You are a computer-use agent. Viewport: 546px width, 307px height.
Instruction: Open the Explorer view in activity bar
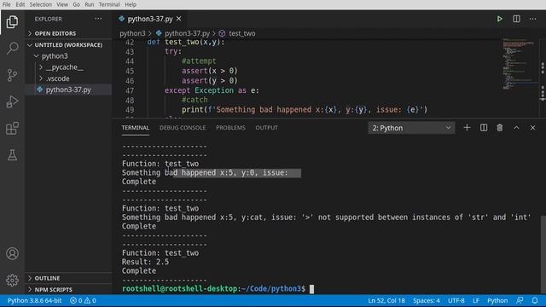[12, 21]
